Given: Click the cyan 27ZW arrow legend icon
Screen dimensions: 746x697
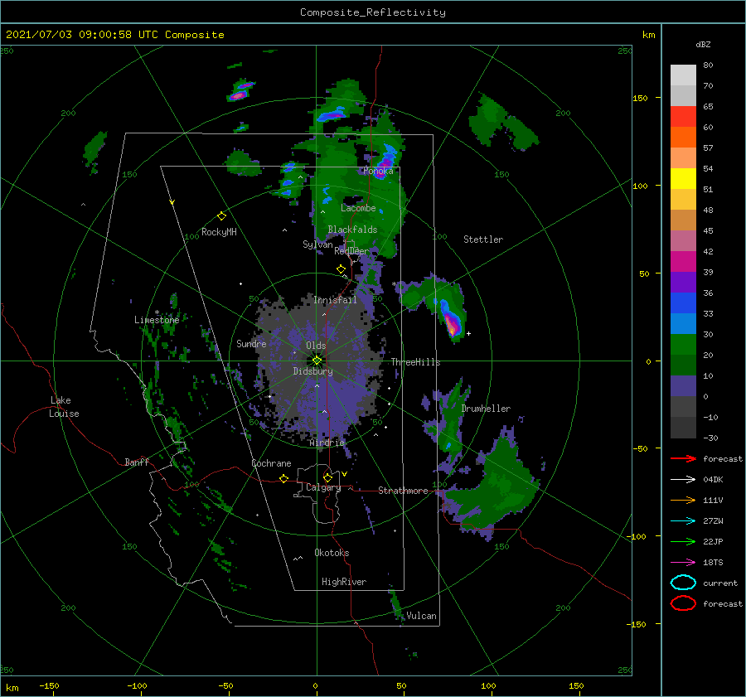Looking at the screenshot, I should [x=683, y=521].
